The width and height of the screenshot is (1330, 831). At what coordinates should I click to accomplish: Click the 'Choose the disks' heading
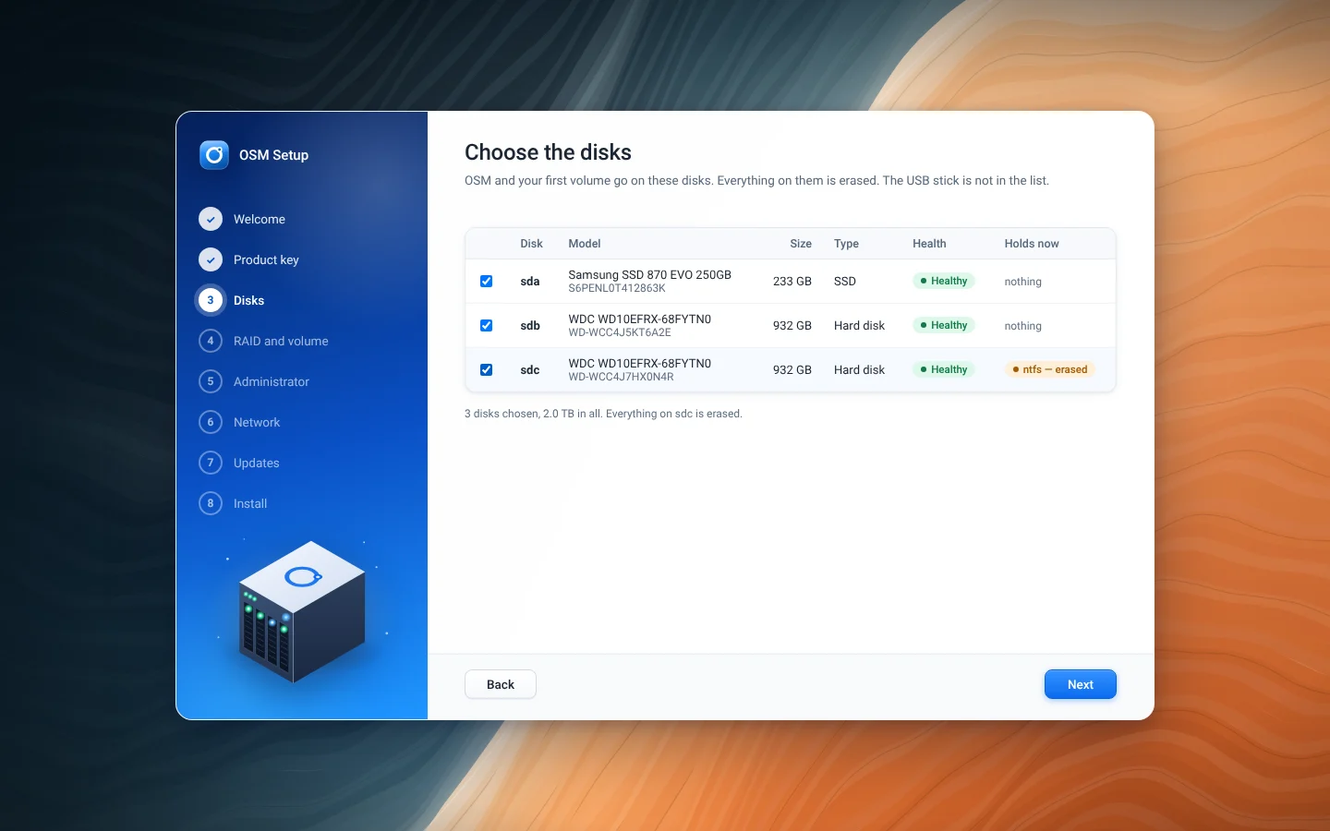(548, 152)
